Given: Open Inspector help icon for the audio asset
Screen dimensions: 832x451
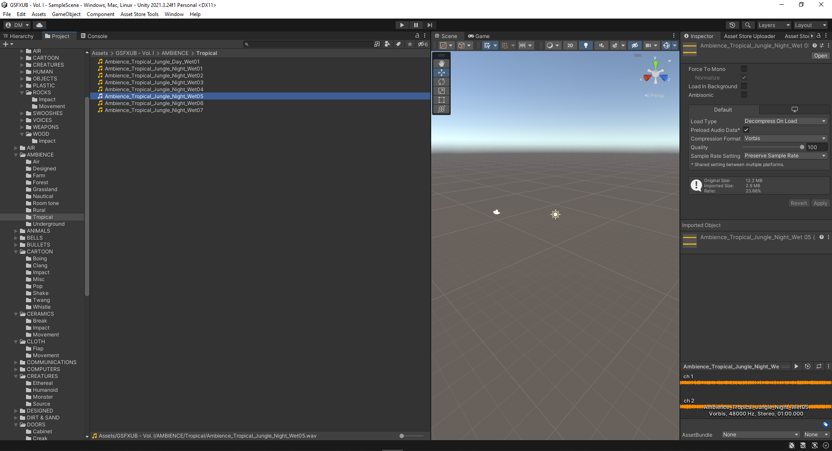Looking at the screenshot, I should click(x=815, y=45).
